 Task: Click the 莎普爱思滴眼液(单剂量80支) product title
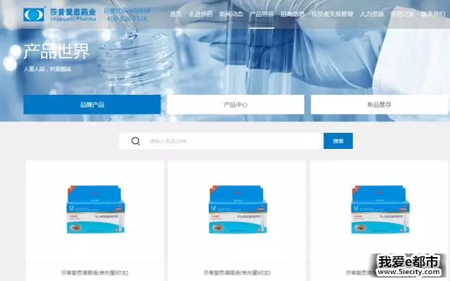(x=95, y=273)
